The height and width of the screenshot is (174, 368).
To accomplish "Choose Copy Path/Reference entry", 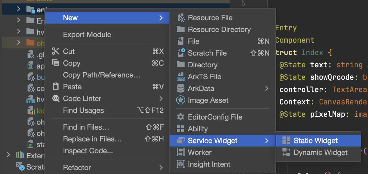I will (x=102, y=75).
